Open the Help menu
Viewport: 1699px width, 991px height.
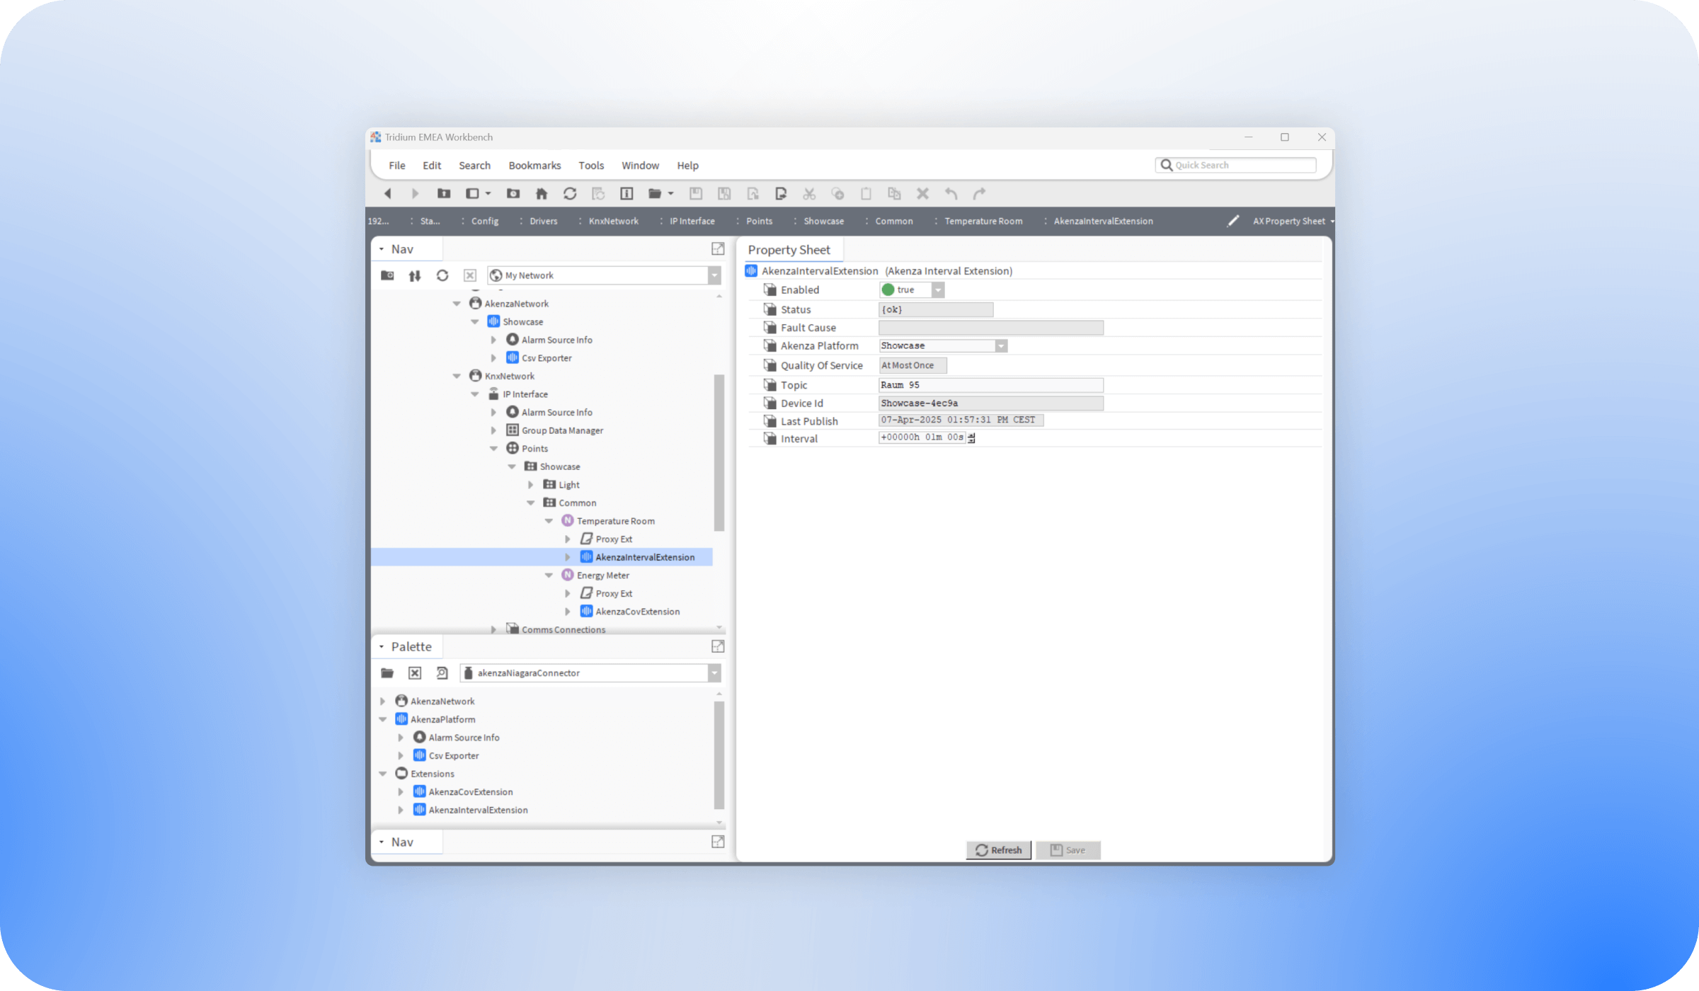point(687,166)
